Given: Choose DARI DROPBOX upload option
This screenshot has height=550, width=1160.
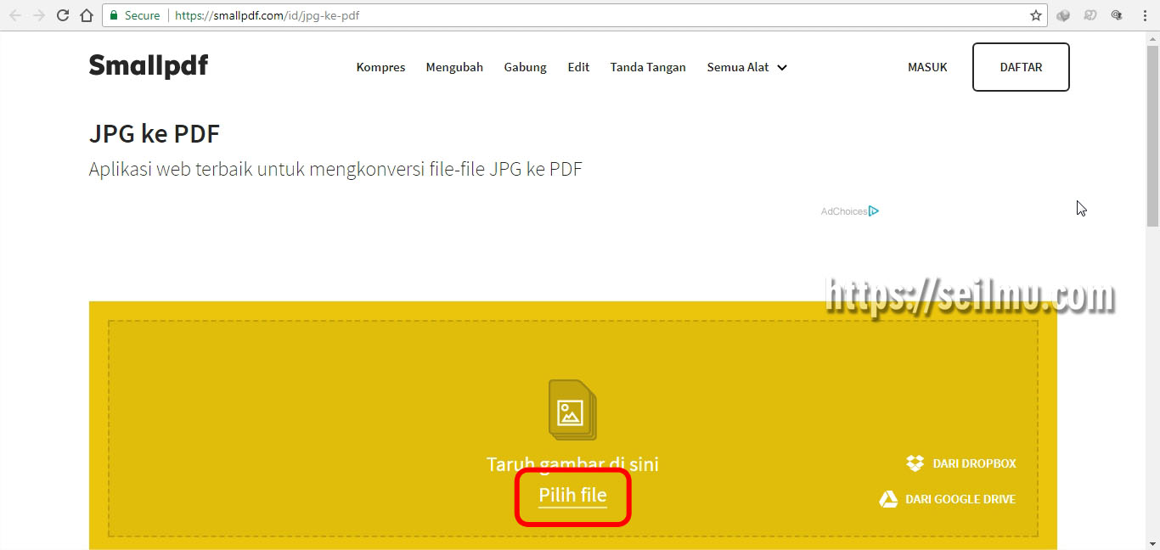Looking at the screenshot, I should (x=961, y=463).
